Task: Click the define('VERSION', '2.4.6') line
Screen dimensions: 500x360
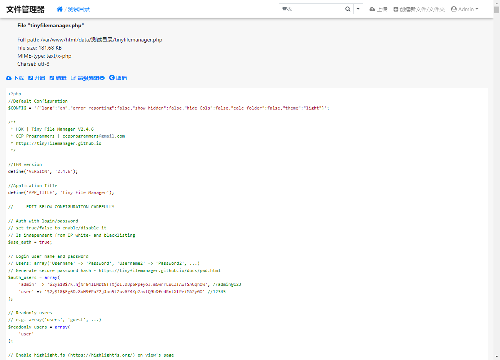Action: [43, 171]
